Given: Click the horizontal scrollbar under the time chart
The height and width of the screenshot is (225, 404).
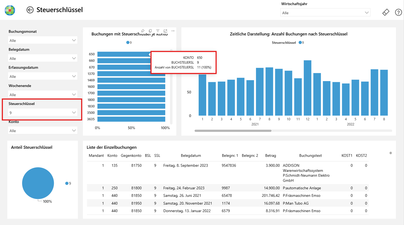Looking at the screenshot, I should point(233,131).
